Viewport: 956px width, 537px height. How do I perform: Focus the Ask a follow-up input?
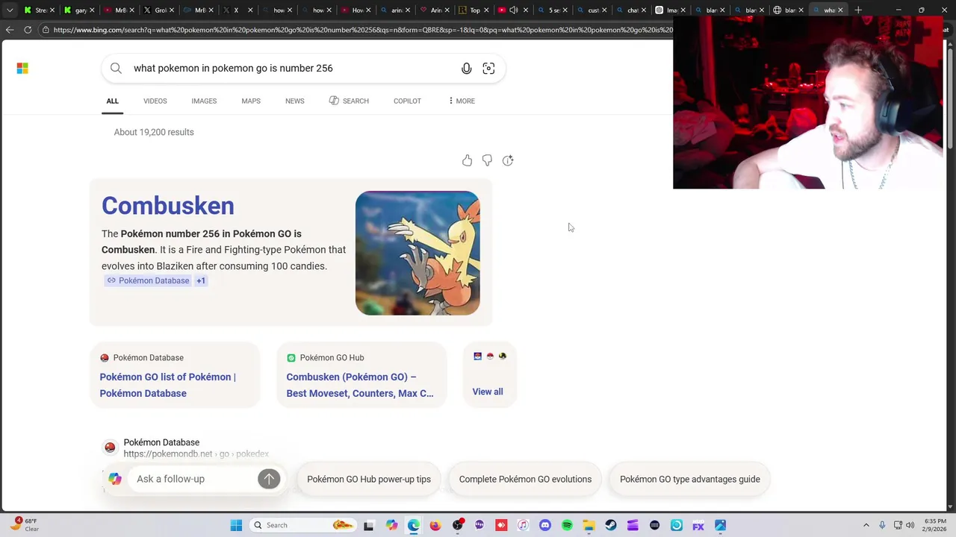(193, 479)
